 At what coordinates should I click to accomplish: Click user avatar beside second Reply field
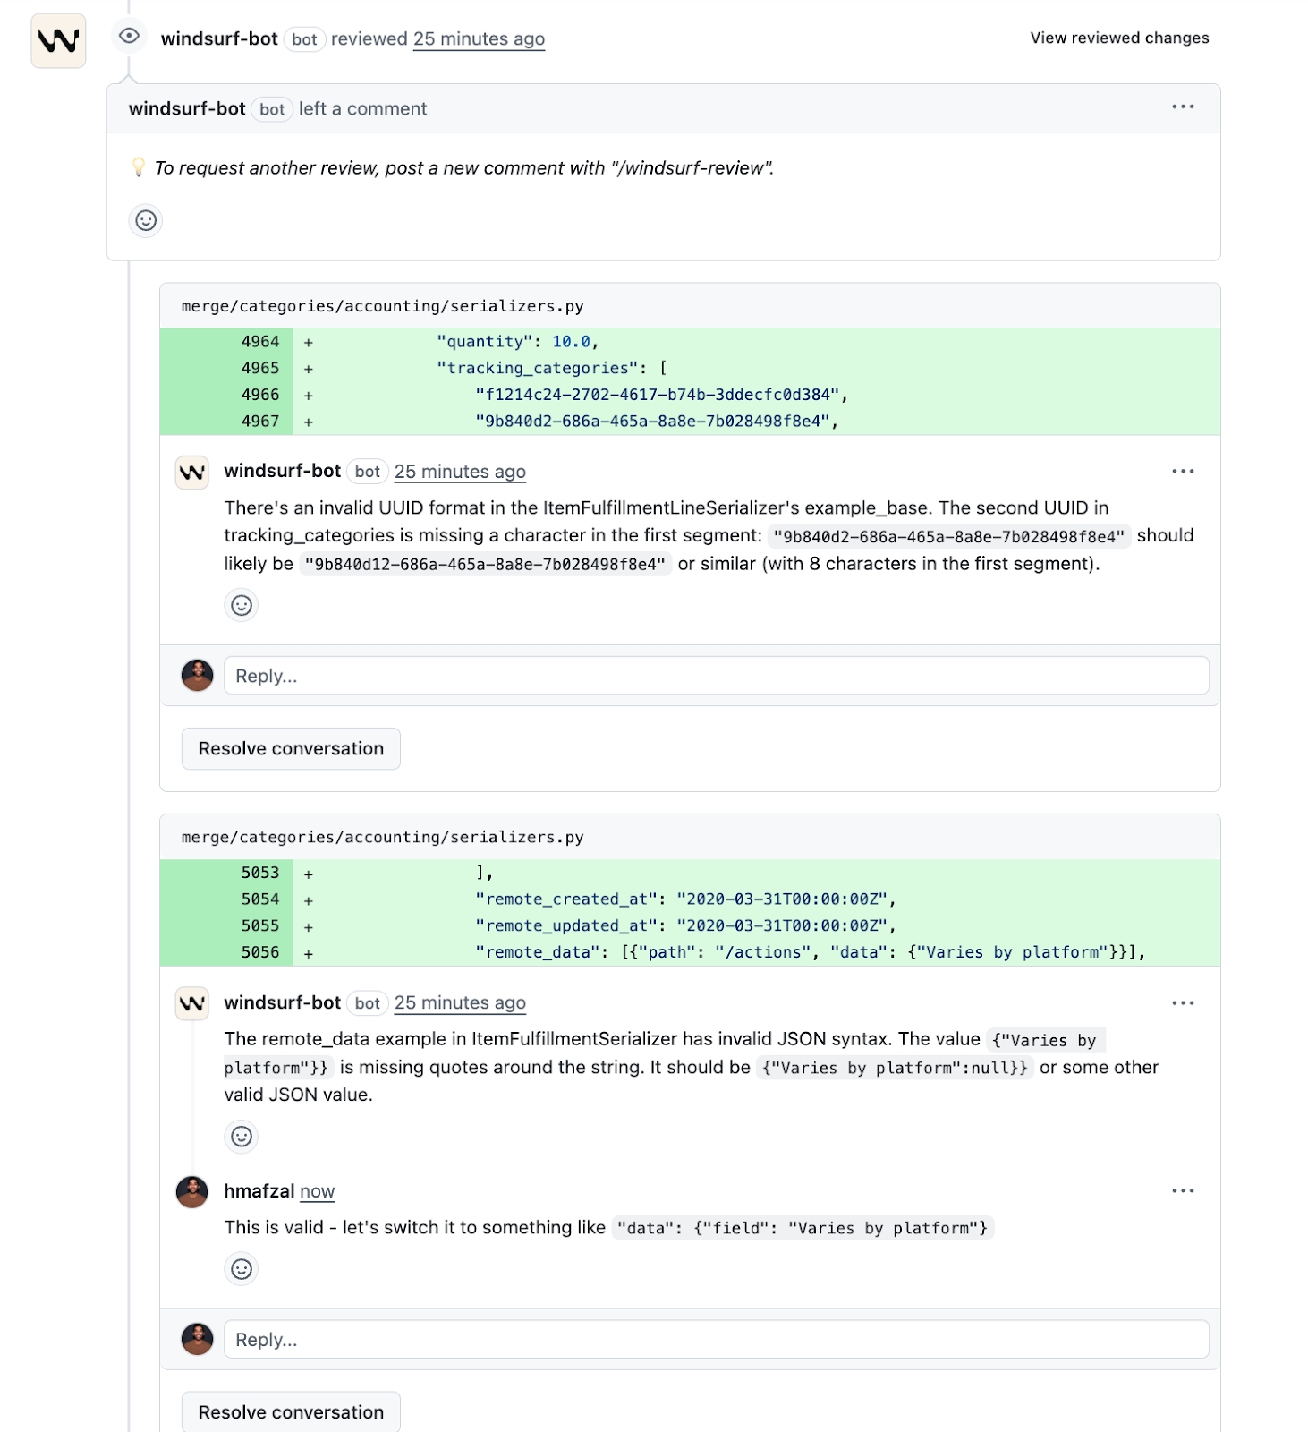(x=197, y=1339)
